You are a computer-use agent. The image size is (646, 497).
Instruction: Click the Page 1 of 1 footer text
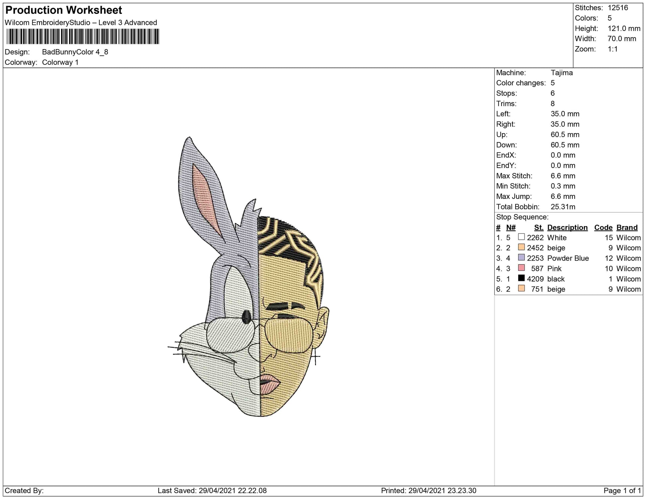coord(622,490)
